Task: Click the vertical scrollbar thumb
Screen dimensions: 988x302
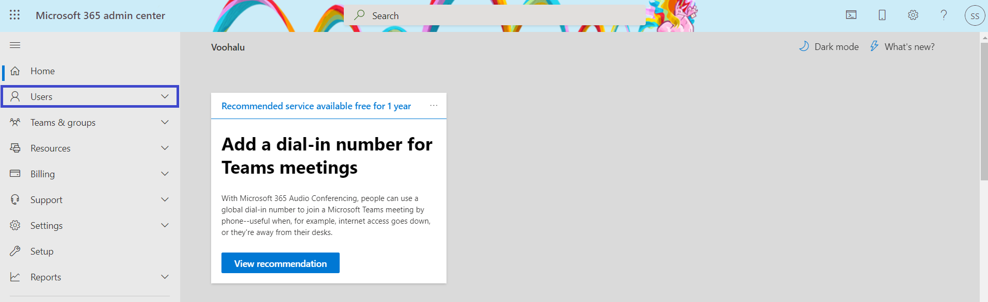Action: tap(984, 111)
